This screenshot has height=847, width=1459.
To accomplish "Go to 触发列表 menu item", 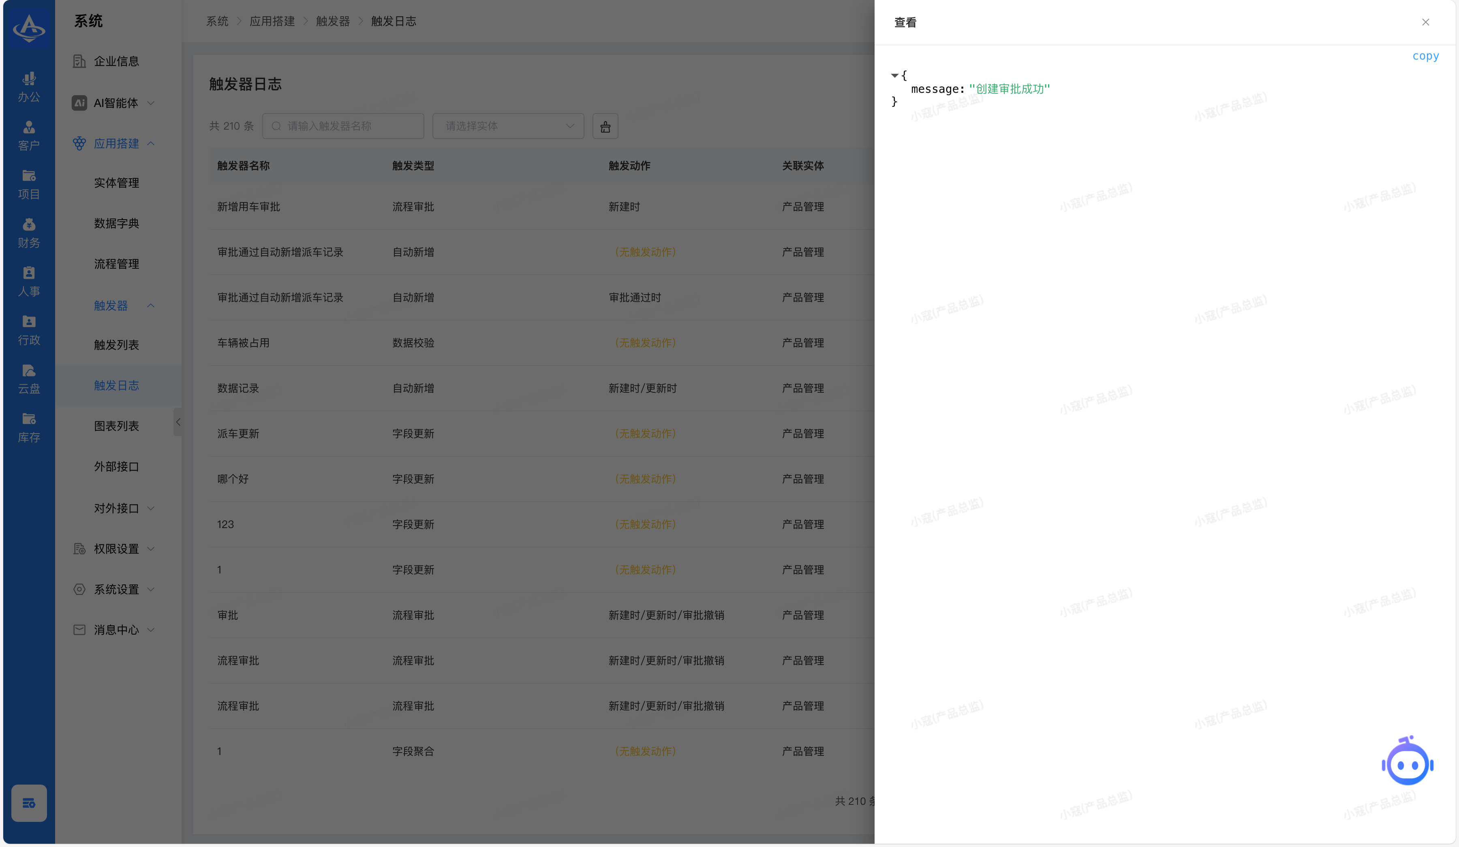I will coord(116,345).
